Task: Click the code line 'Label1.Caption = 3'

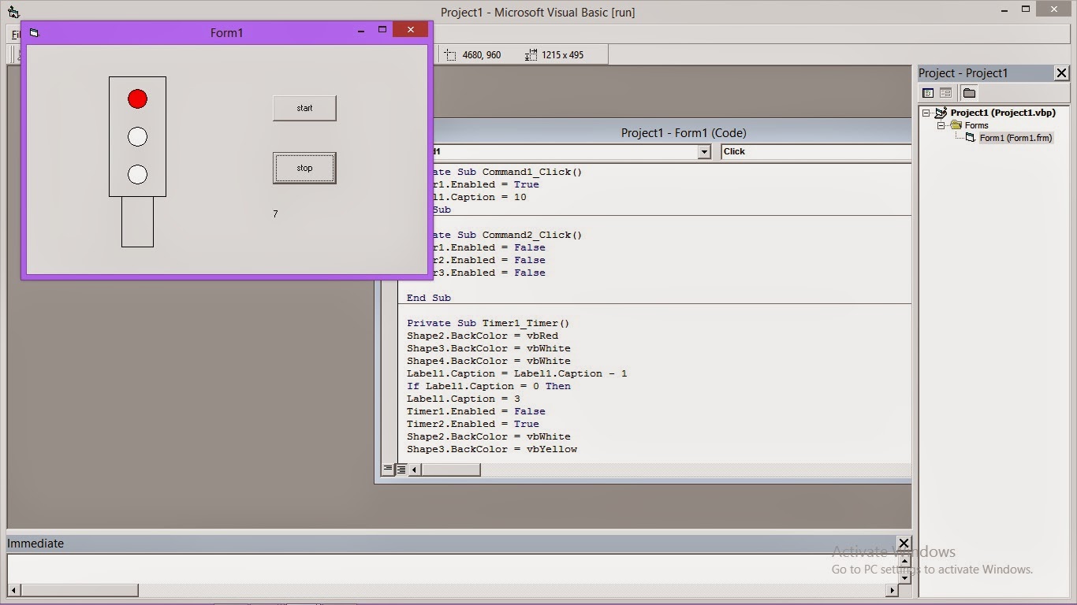Action: click(x=464, y=399)
